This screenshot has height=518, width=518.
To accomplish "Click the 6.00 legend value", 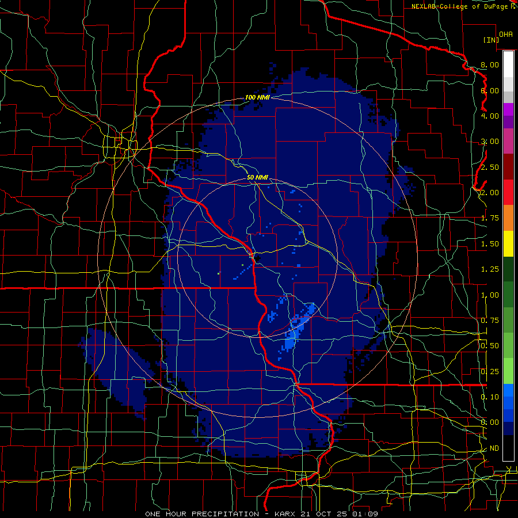I will coord(490,90).
